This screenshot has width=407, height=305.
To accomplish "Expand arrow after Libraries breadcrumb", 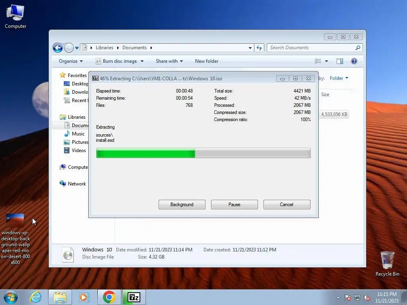I will tap(118, 48).
